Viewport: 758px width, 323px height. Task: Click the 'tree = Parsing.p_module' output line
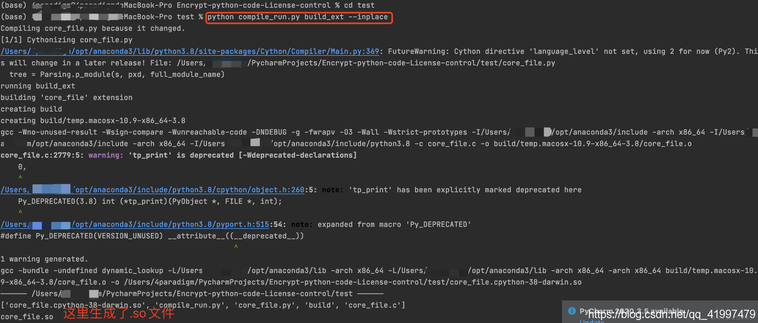click(117, 75)
